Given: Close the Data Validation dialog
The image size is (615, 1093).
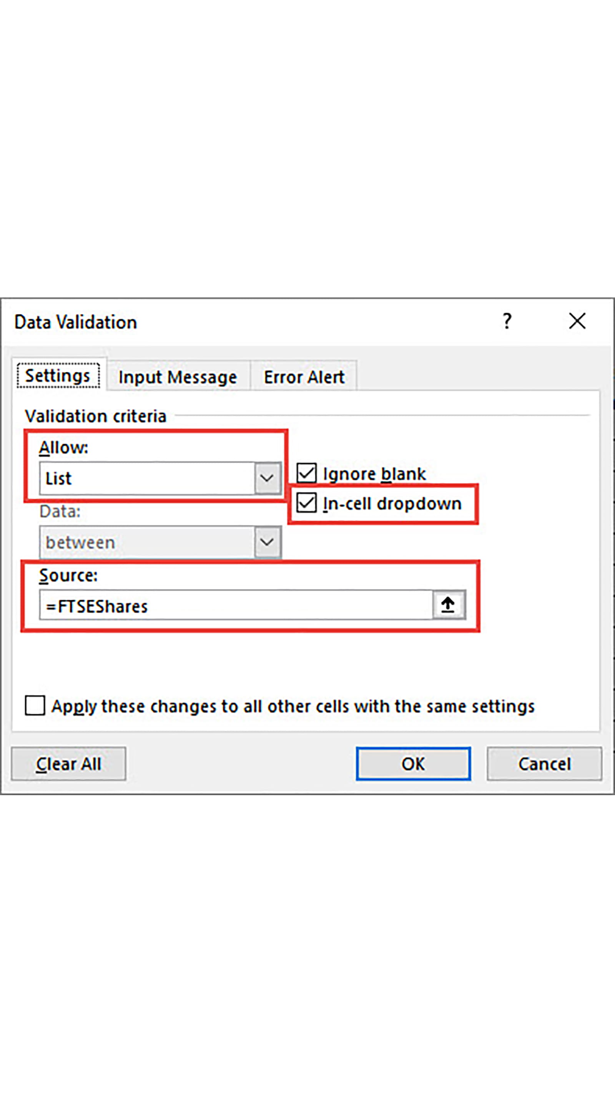Looking at the screenshot, I should 577,321.
